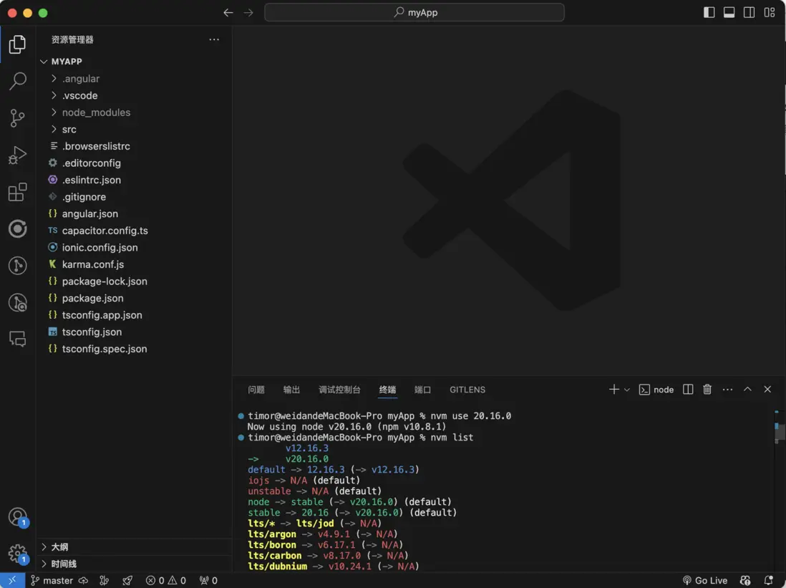Toggle the primary sidebar visibility

click(x=709, y=12)
